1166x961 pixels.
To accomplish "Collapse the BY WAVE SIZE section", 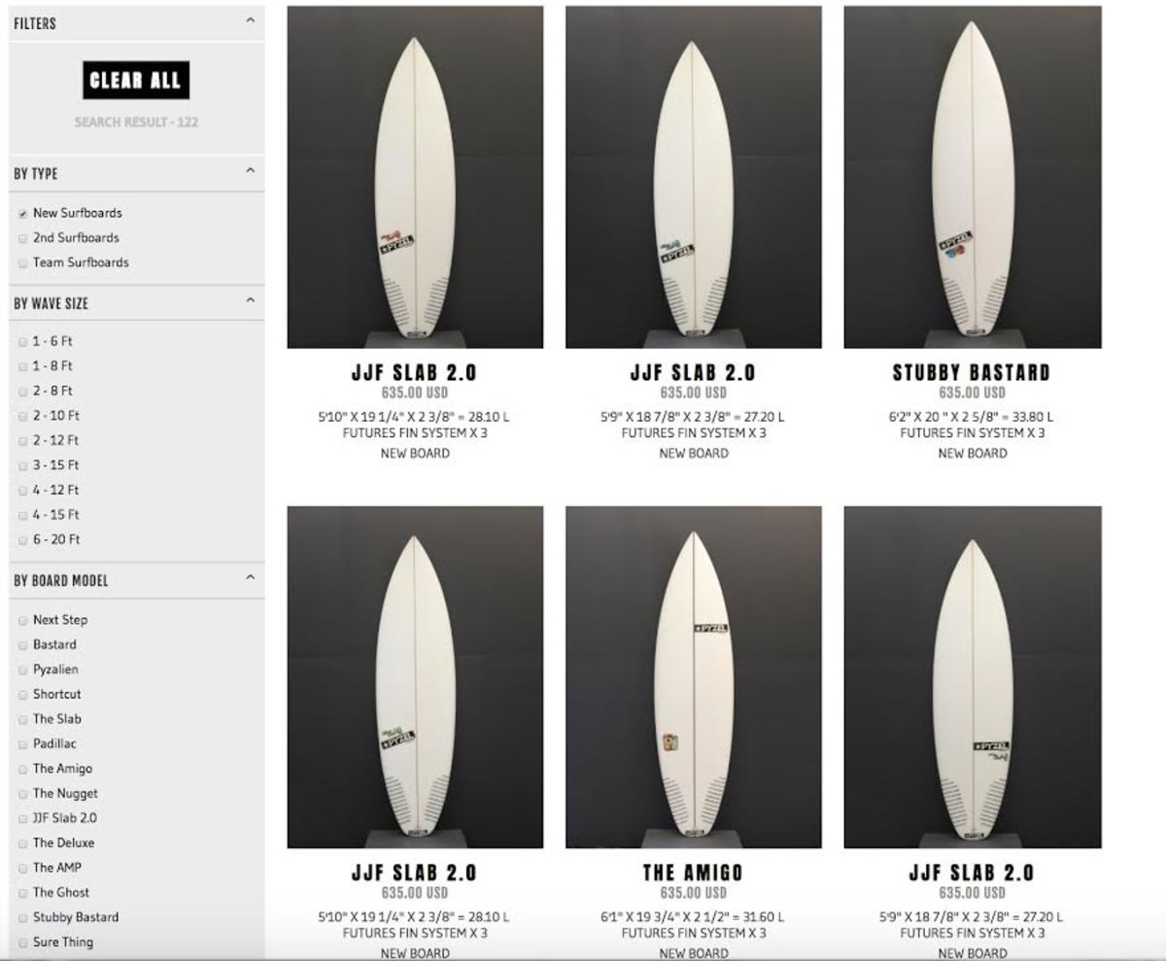I will coord(252,302).
